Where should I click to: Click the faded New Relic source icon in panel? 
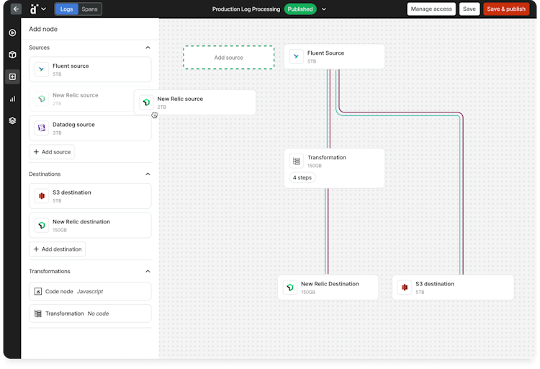pyautogui.click(x=42, y=99)
